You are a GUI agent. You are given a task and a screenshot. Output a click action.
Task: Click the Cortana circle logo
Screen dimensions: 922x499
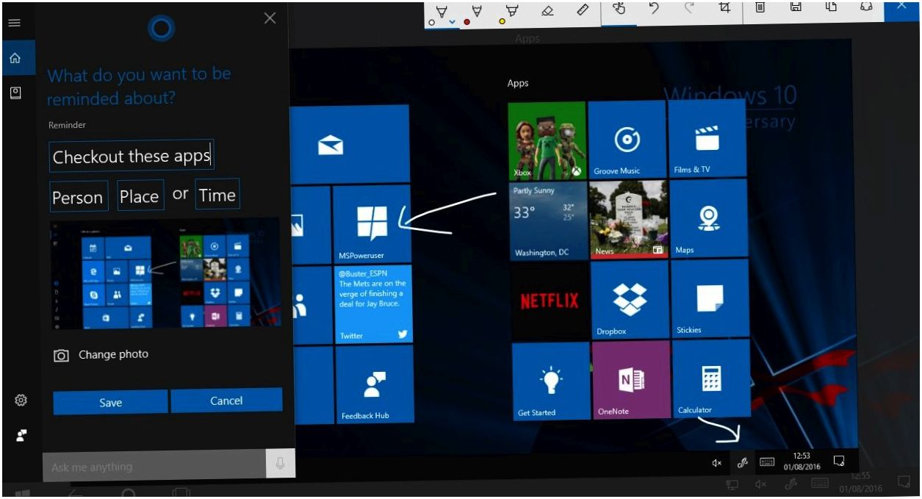(x=161, y=29)
